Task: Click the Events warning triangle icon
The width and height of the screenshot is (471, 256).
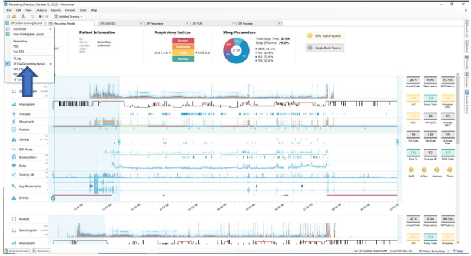Action: coord(14,198)
